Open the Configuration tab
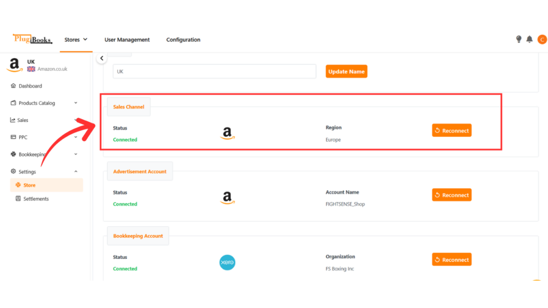Screen dimensions: 548x308 (x=183, y=40)
